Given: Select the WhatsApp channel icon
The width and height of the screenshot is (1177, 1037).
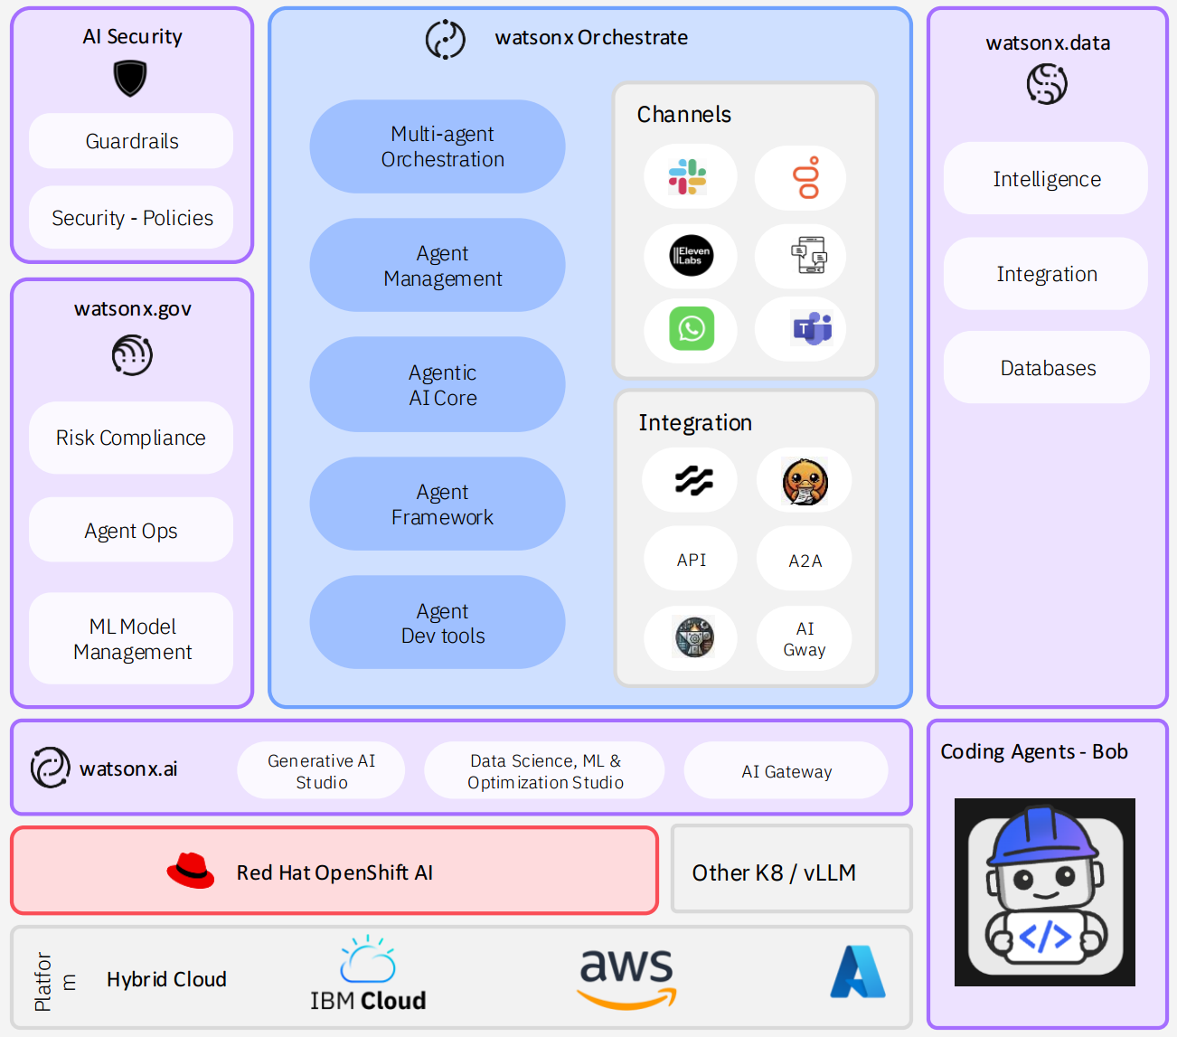Looking at the screenshot, I should 692,328.
